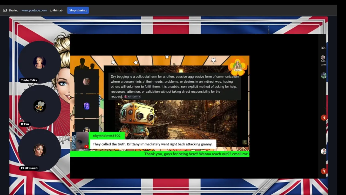Image resolution: width=346 pixels, height=195 pixels.
Task: Click the CLUEminati name label
Action: coord(29,168)
